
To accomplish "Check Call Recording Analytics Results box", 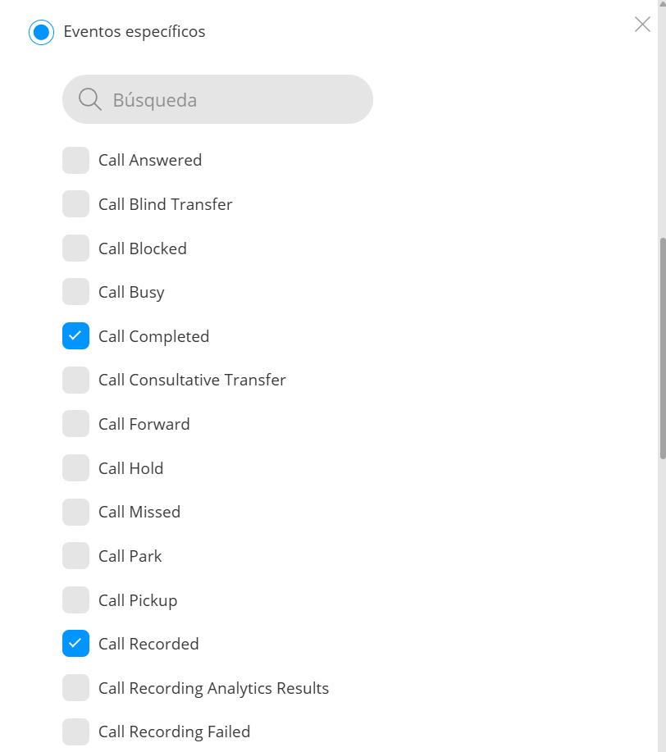I will [75, 687].
